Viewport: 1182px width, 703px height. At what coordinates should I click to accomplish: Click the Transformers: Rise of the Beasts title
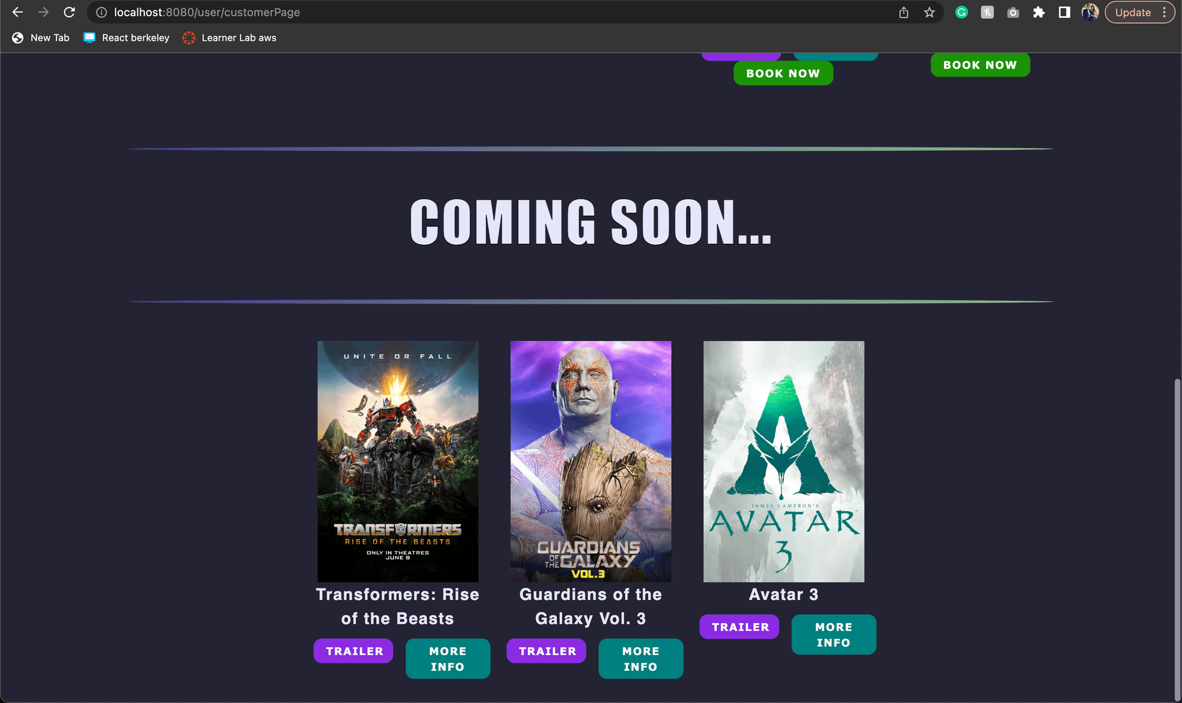coord(398,607)
